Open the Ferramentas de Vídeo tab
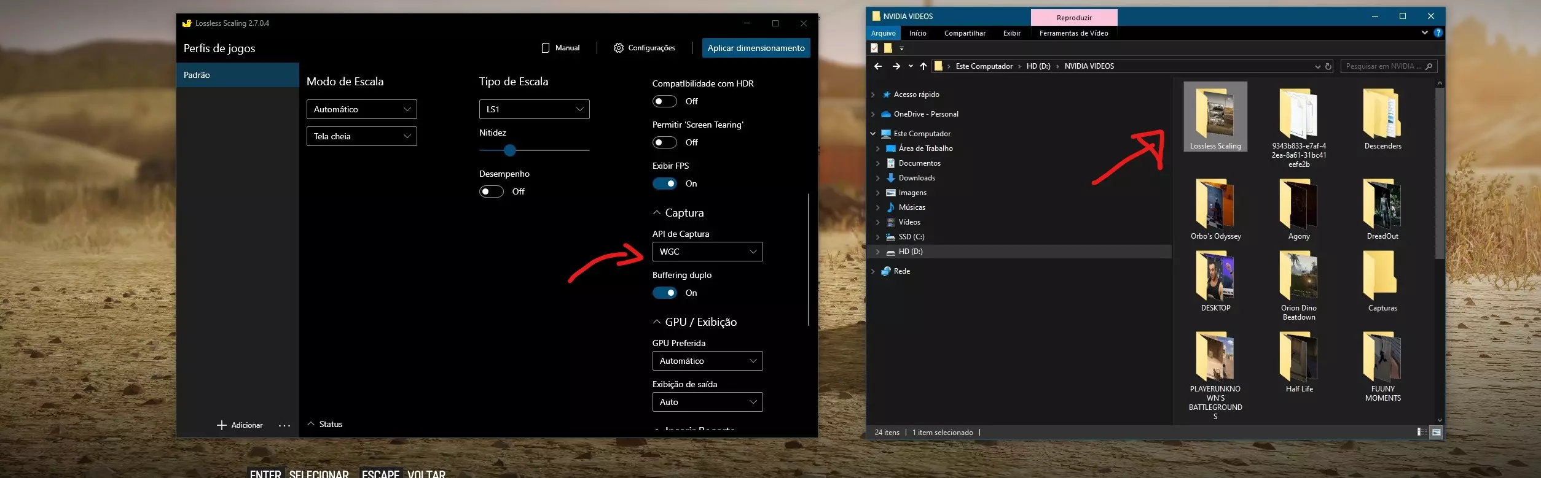Screen dimensions: 1541x478 1074,33
